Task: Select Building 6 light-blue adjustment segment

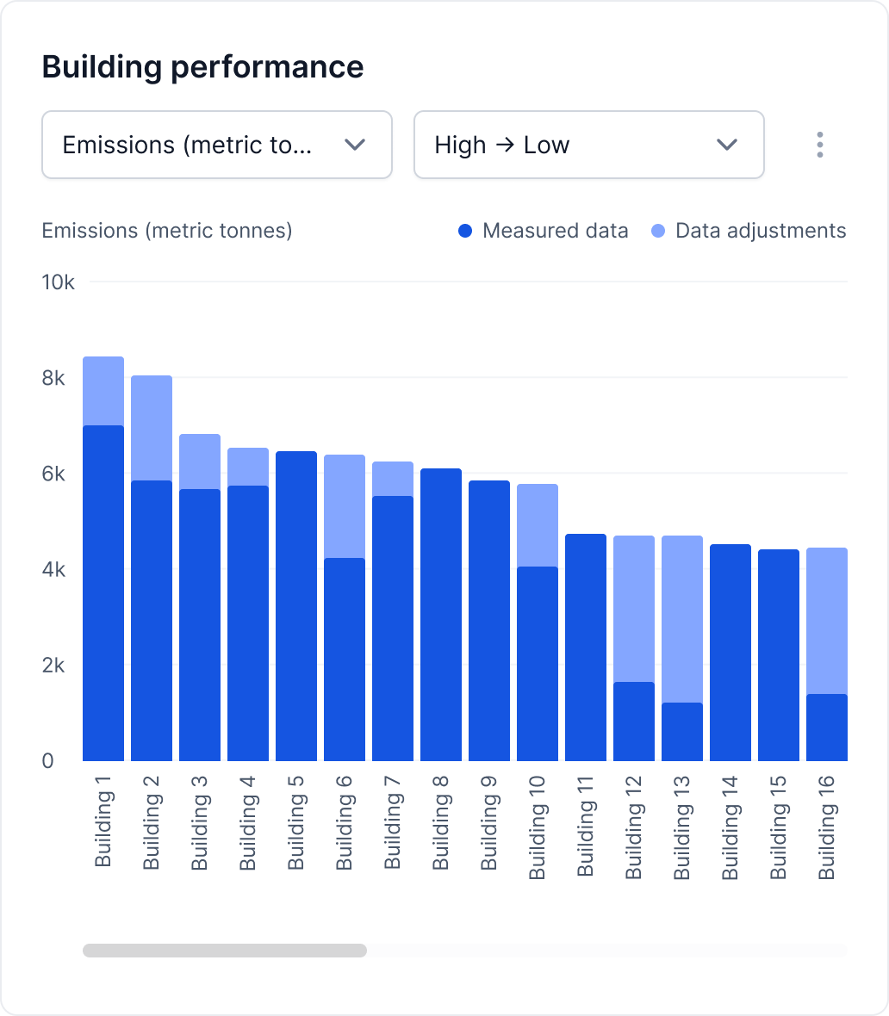Action: pyautogui.click(x=345, y=506)
